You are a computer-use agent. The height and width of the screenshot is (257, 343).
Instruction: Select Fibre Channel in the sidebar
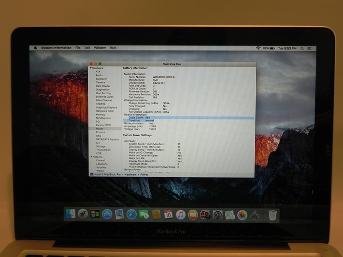point(104,100)
